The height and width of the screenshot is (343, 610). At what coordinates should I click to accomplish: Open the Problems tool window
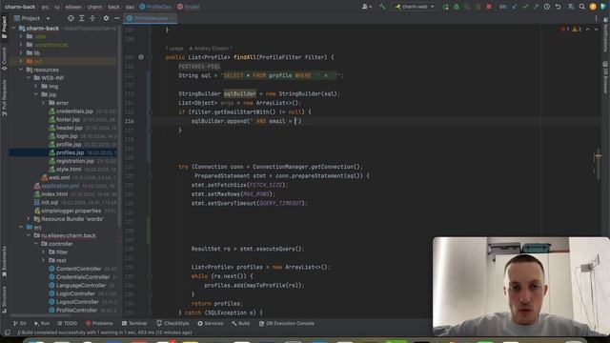pos(99,323)
